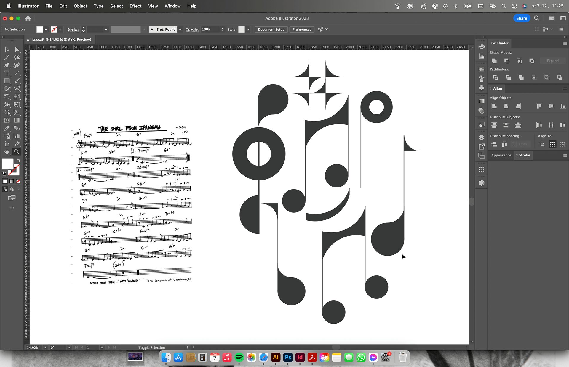569x367 pixels.
Task: Expand the Stroke weight dropdown
Action: (106, 29)
